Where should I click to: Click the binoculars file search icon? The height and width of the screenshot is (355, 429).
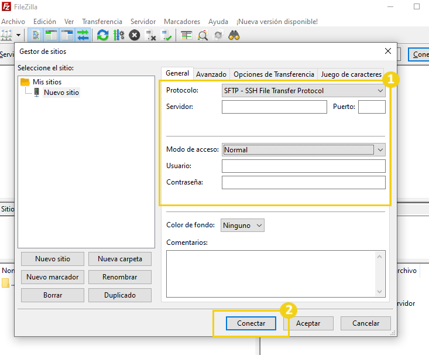pyautogui.click(x=234, y=35)
